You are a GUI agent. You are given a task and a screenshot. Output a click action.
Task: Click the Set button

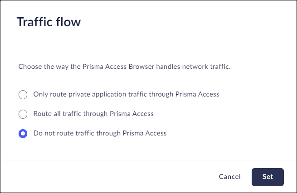(x=268, y=177)
